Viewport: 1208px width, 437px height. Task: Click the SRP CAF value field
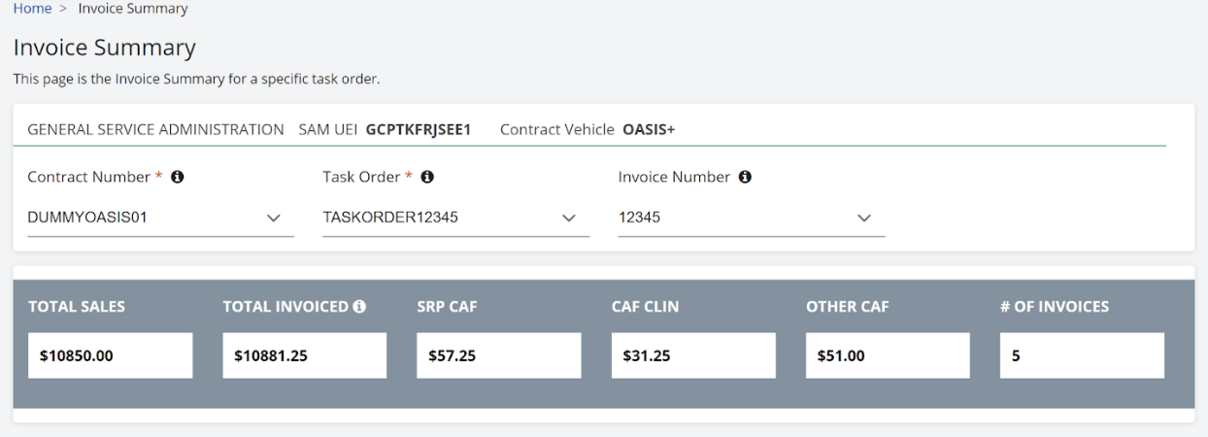click(x=498, y=355)
